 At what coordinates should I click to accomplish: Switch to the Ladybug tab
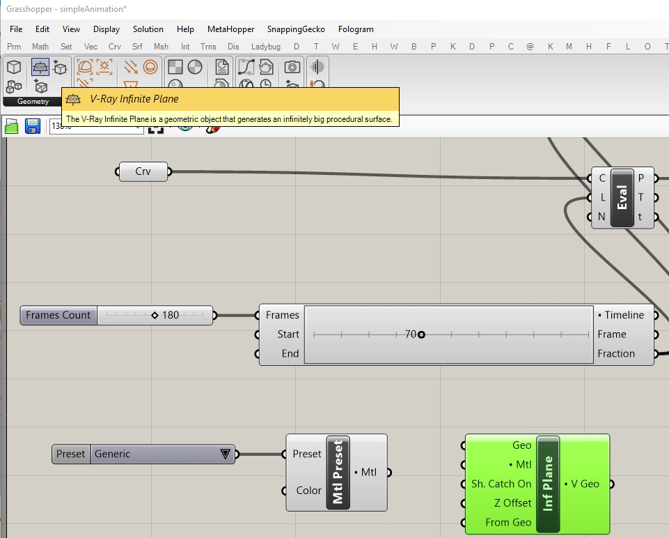pyautogui.click(x=265, y=47)
